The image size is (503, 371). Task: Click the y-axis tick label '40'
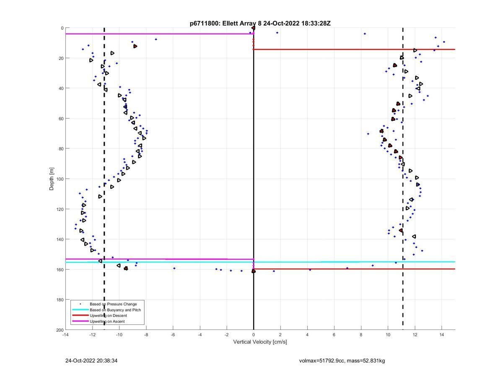point(61,88)
